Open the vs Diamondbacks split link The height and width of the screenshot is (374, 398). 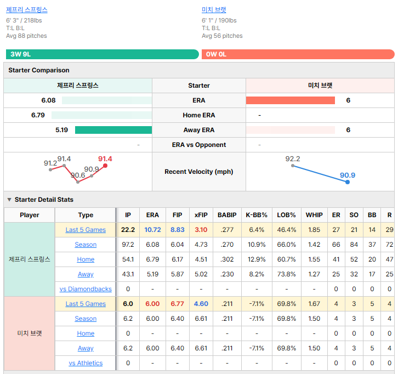tap(86, 289)
